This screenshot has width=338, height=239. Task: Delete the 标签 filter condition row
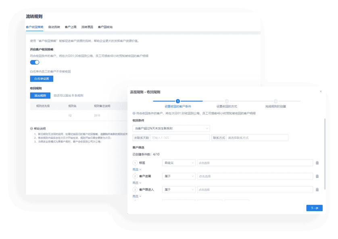point(317,163)
